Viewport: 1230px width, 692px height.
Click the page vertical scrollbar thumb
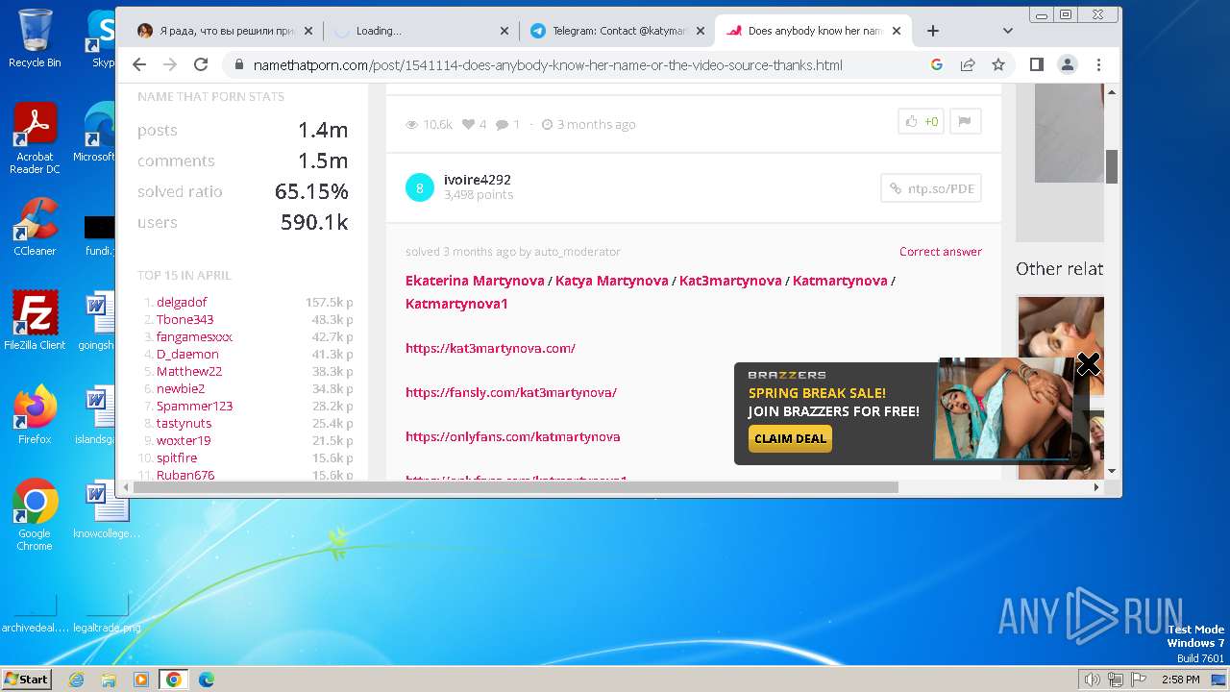click(1112, 166)
